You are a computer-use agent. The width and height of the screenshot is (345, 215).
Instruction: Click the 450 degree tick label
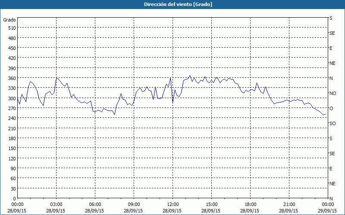tap(12, 48)
